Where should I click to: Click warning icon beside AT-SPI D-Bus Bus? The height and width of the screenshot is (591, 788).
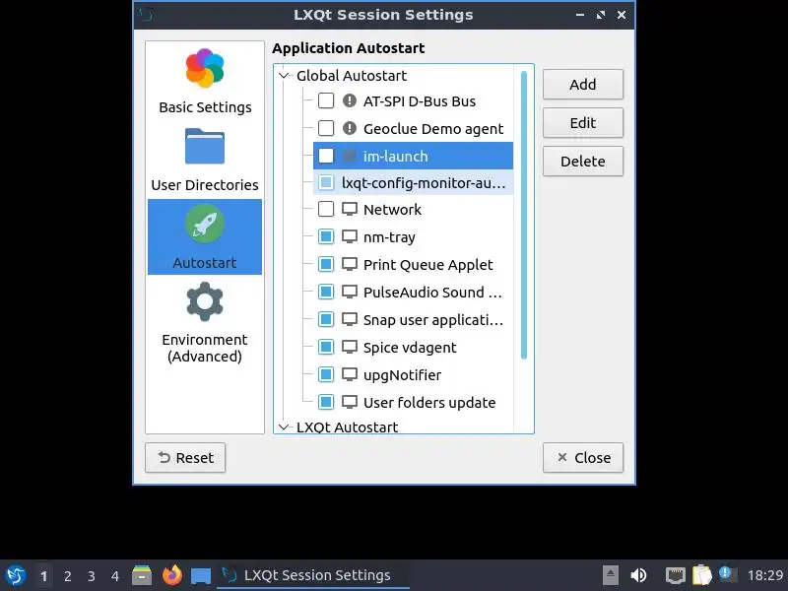(350, 100)
